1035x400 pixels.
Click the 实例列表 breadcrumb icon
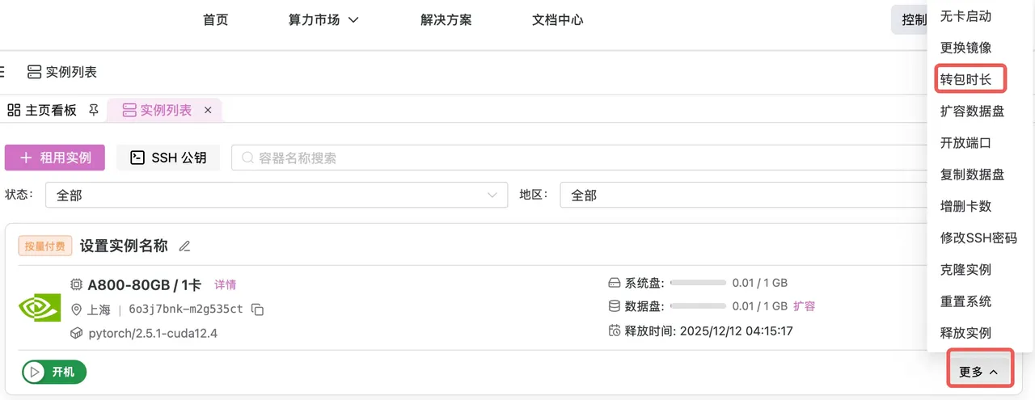pyautogui.click(x=34, y=72)
